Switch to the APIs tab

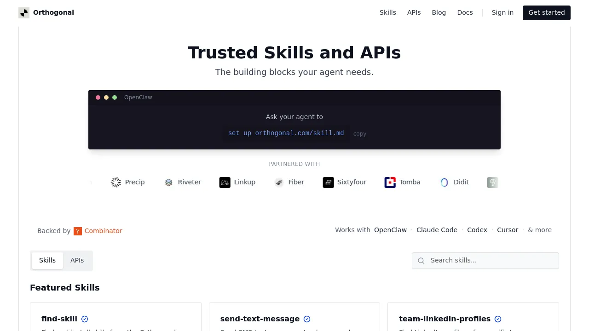point(77,261)
